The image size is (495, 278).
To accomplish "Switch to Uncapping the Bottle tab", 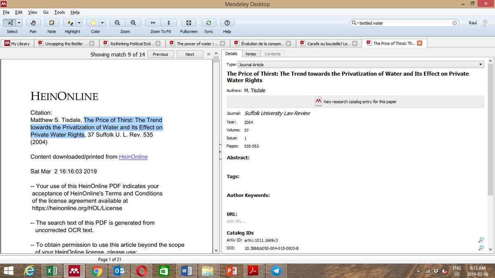I will (66, 43).
